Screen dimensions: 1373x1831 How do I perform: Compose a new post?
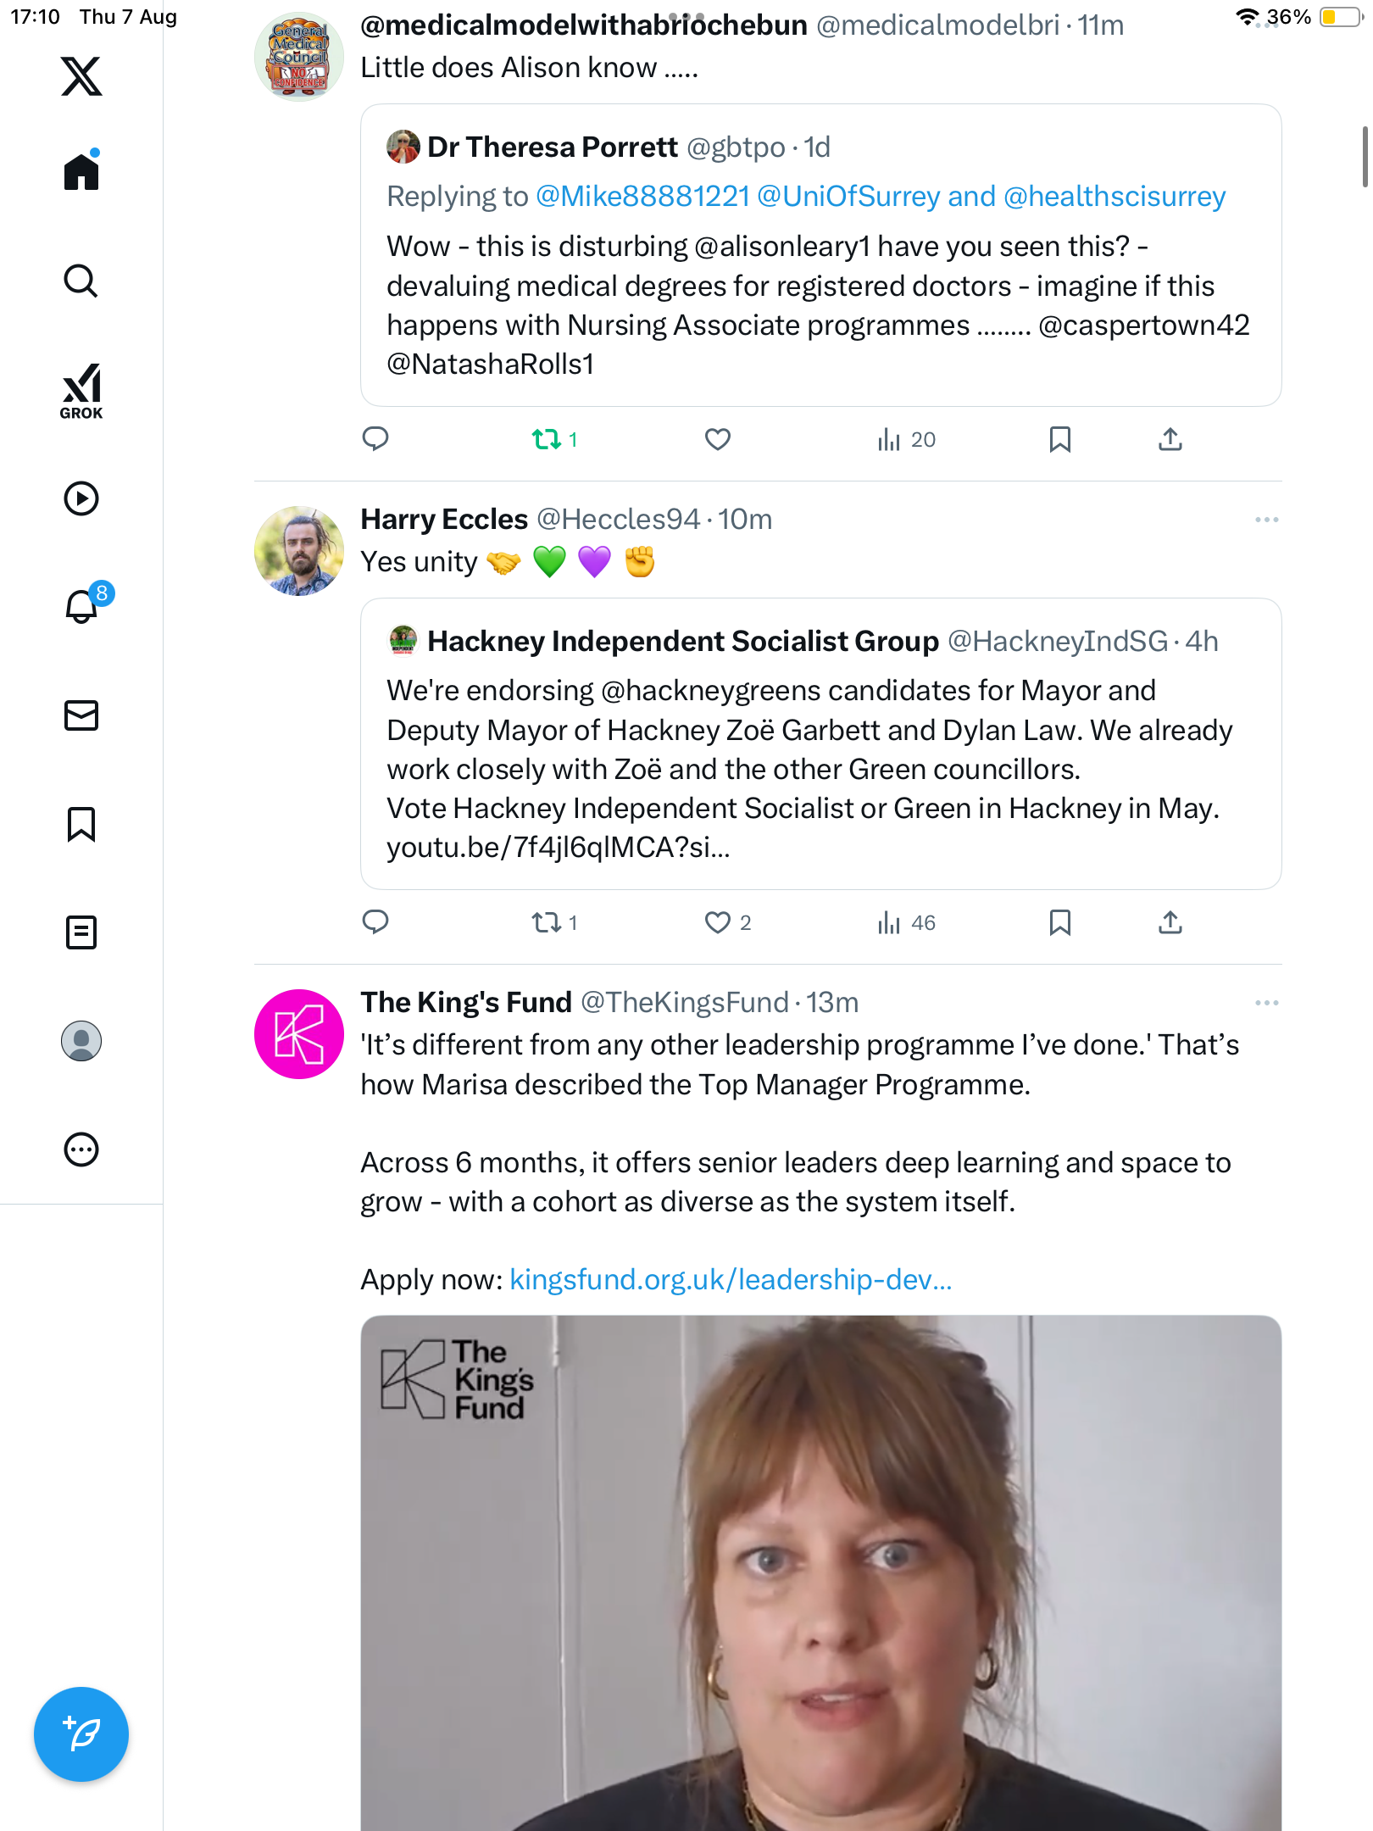click(81, 1734)
